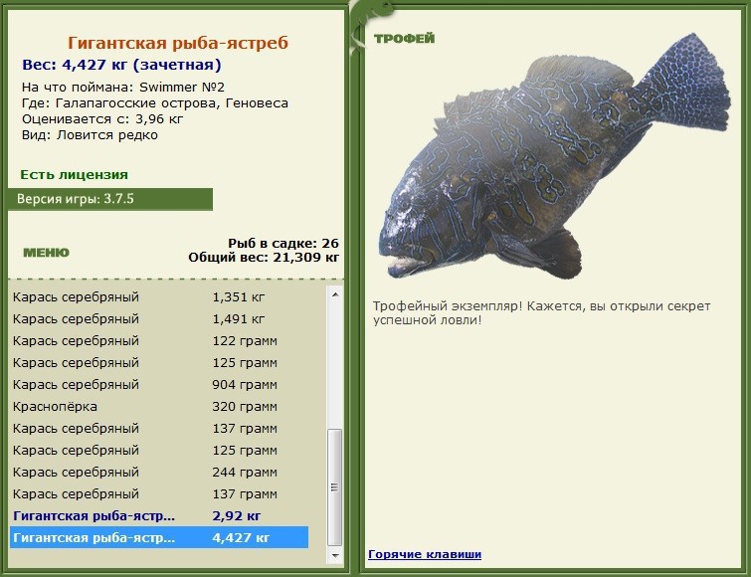This screenshot has width=751, height=577.
Task: Click the Есть лицензия label
Action: [75, 175]
